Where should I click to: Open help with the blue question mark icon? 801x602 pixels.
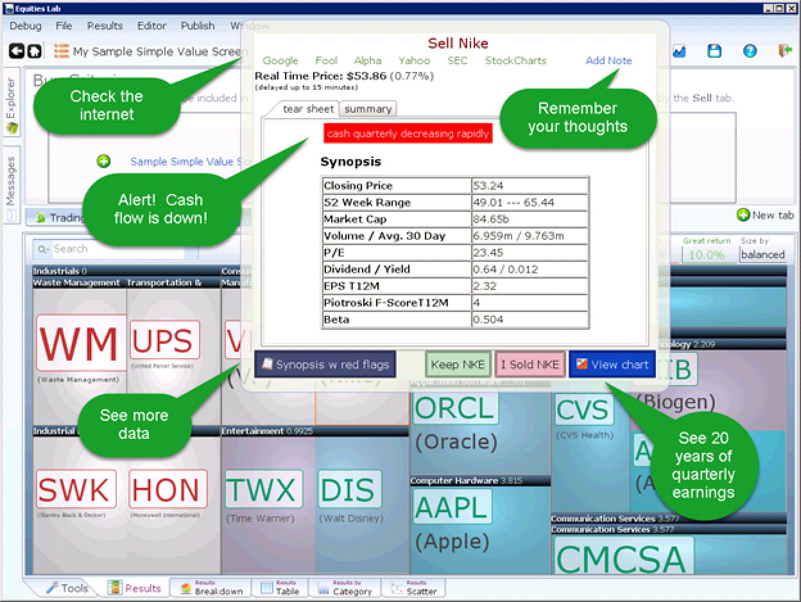[749, 51]
